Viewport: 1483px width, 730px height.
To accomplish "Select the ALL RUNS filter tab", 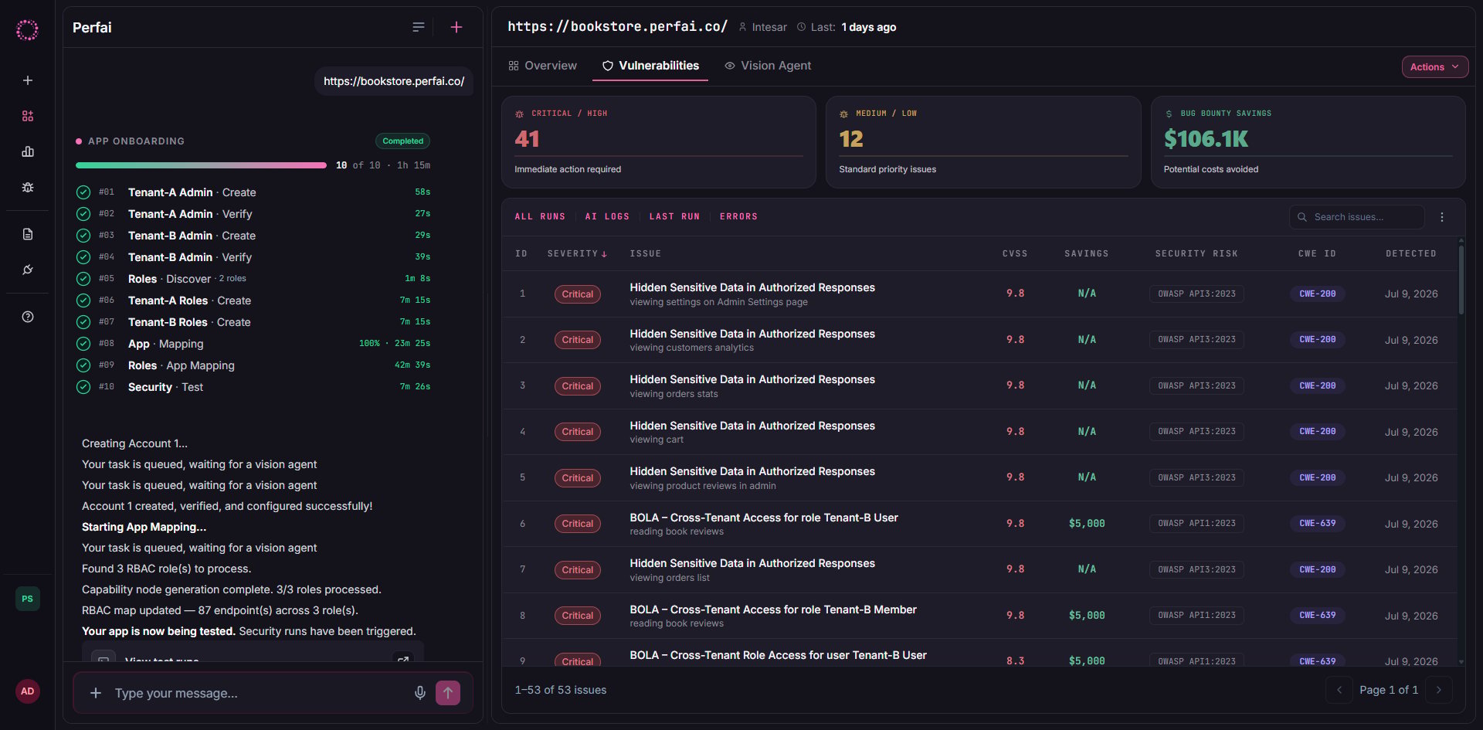I will point(540,217).
